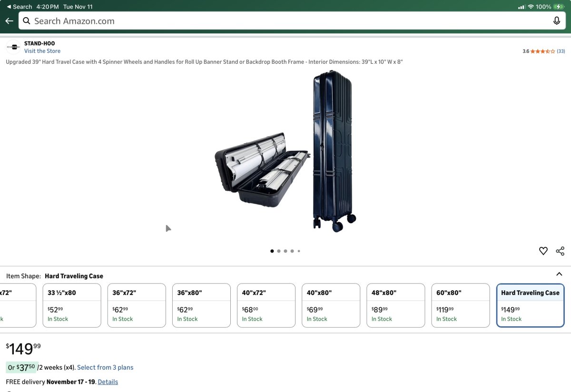Tap the share icon
Viewport: 571px width, 392px height.
560,251
